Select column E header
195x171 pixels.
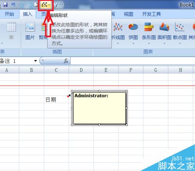point(106,70)
